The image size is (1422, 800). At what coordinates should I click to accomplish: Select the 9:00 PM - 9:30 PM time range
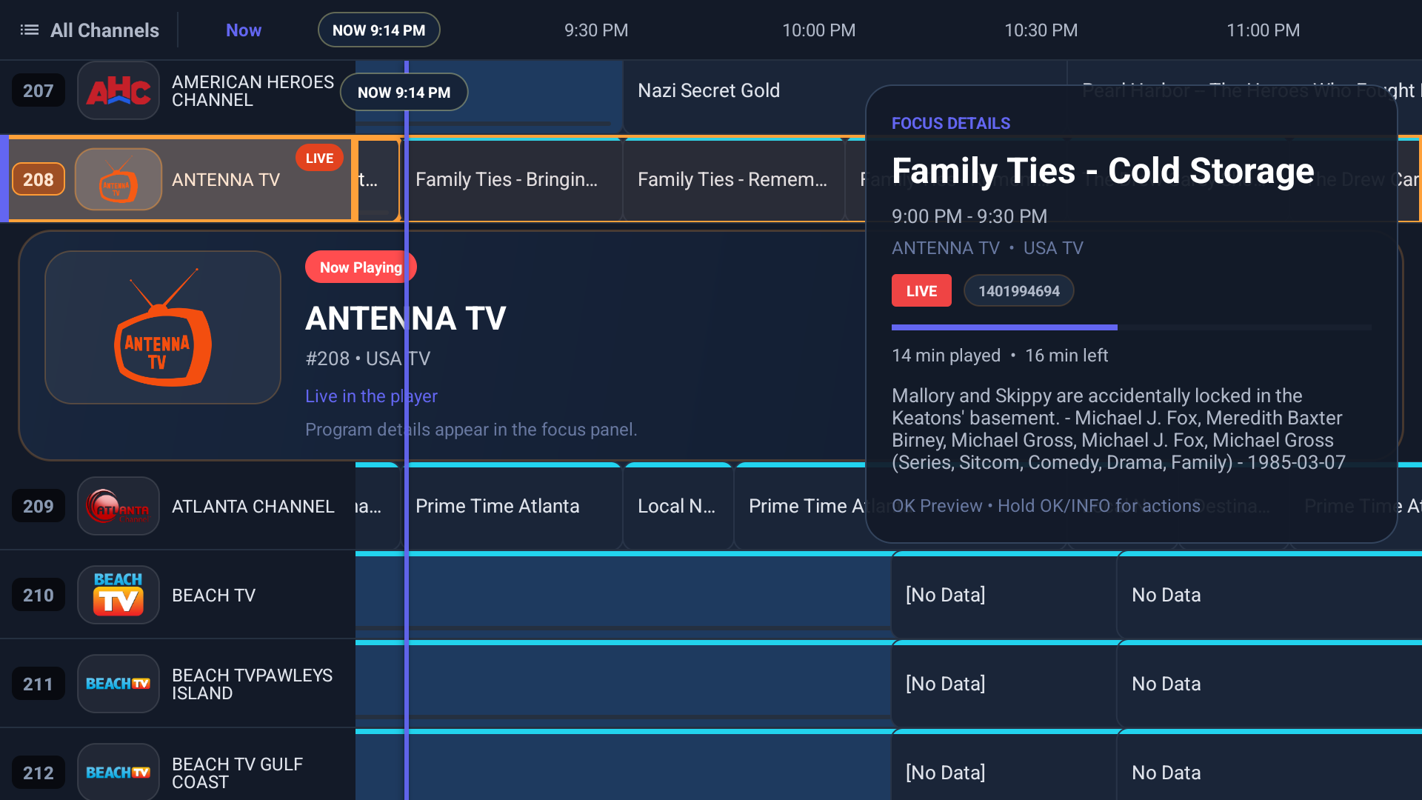[969, 216]
